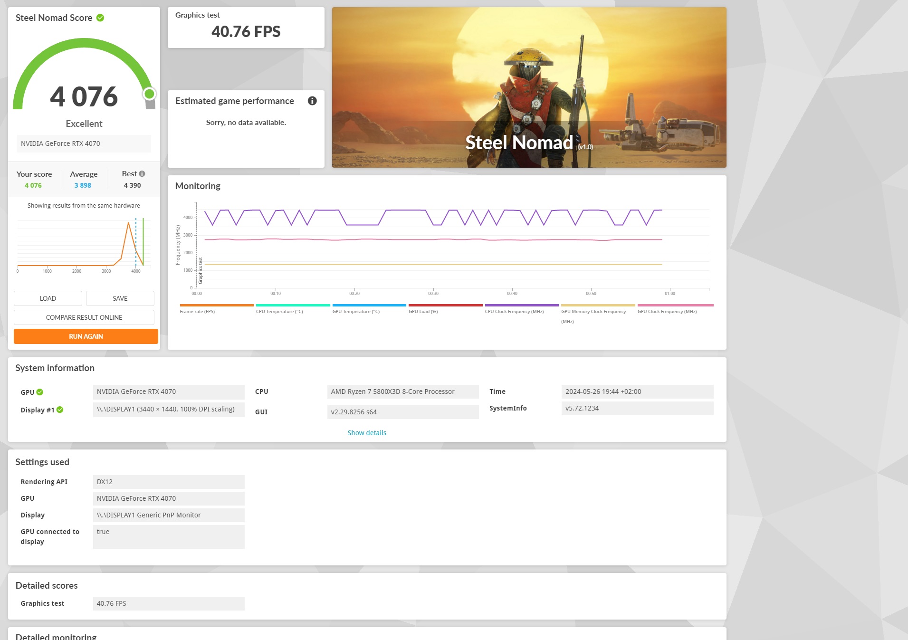Click the SystemInfo version v5.72.1234
The width and height of the screenshot is (908, 640).
638,408
